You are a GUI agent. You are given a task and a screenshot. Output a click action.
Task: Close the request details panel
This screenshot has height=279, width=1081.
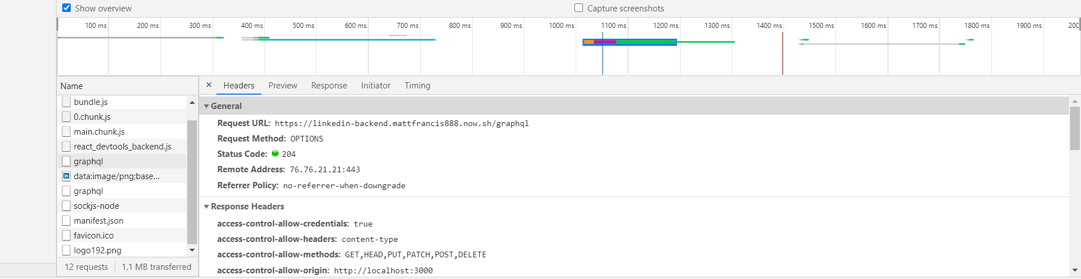[209, 85]
